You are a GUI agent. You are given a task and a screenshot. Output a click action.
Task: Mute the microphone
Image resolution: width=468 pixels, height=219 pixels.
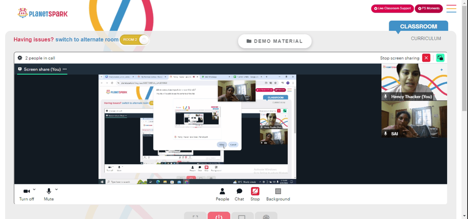pos(49,194)
